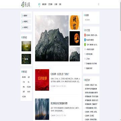Open the first item in the left sidebar list

coord(26,16)
